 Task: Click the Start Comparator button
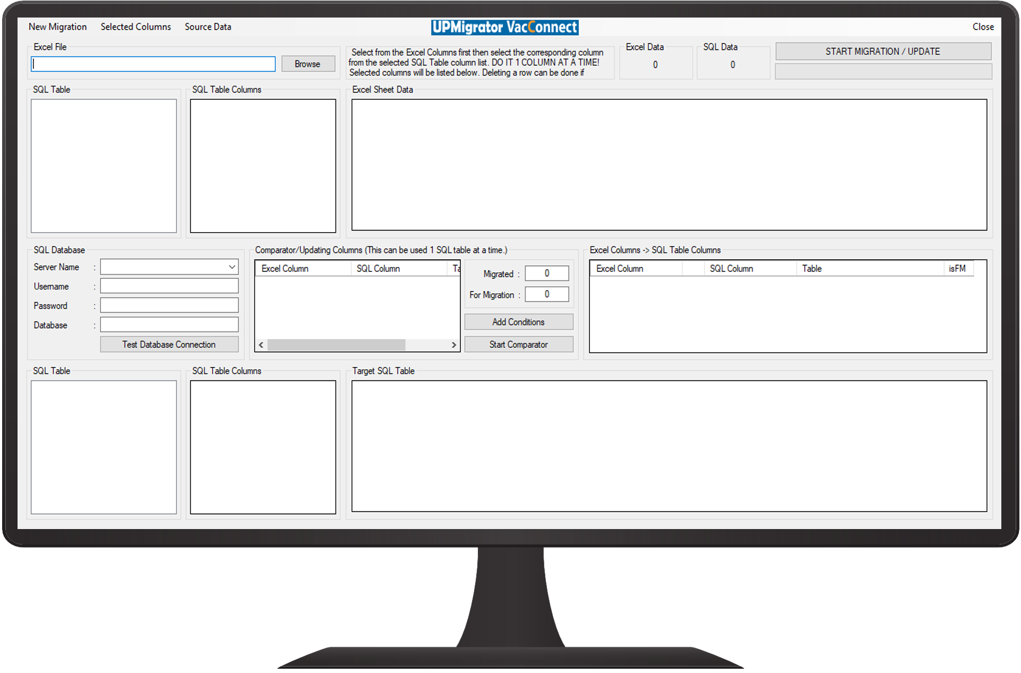click(x=519, y=344)
